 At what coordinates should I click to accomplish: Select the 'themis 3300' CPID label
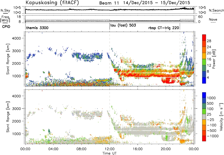[x=37, y=28]
